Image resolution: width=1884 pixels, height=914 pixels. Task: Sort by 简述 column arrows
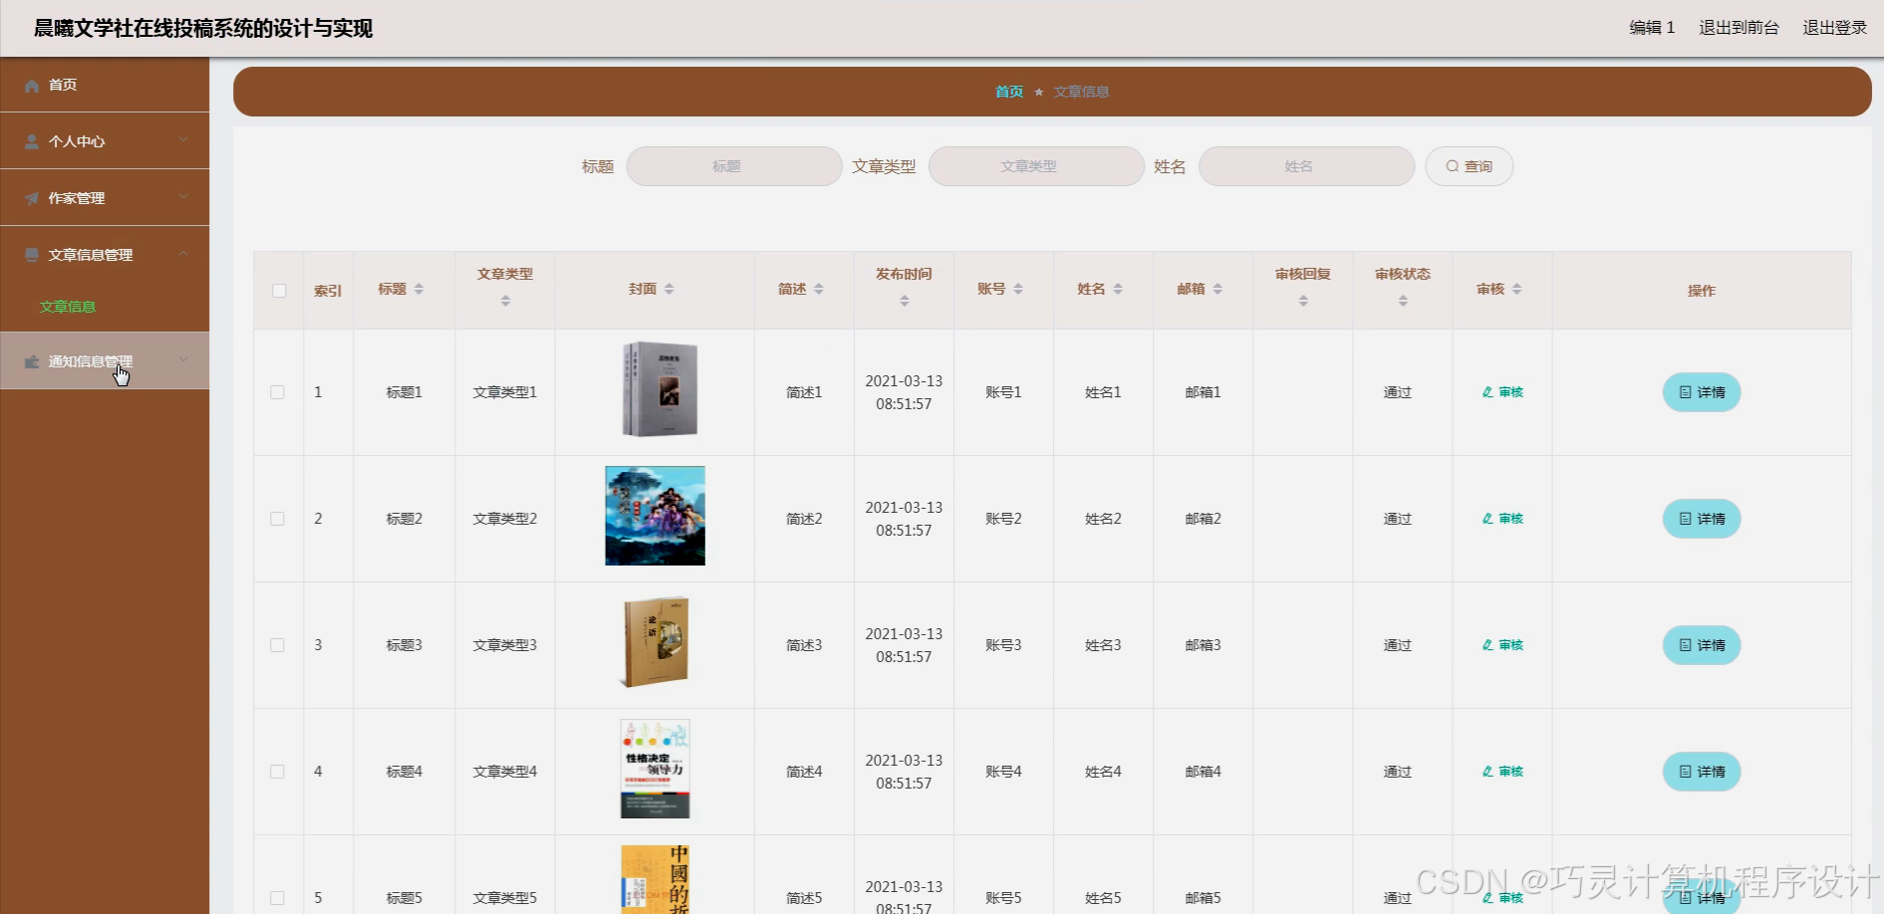819,289
